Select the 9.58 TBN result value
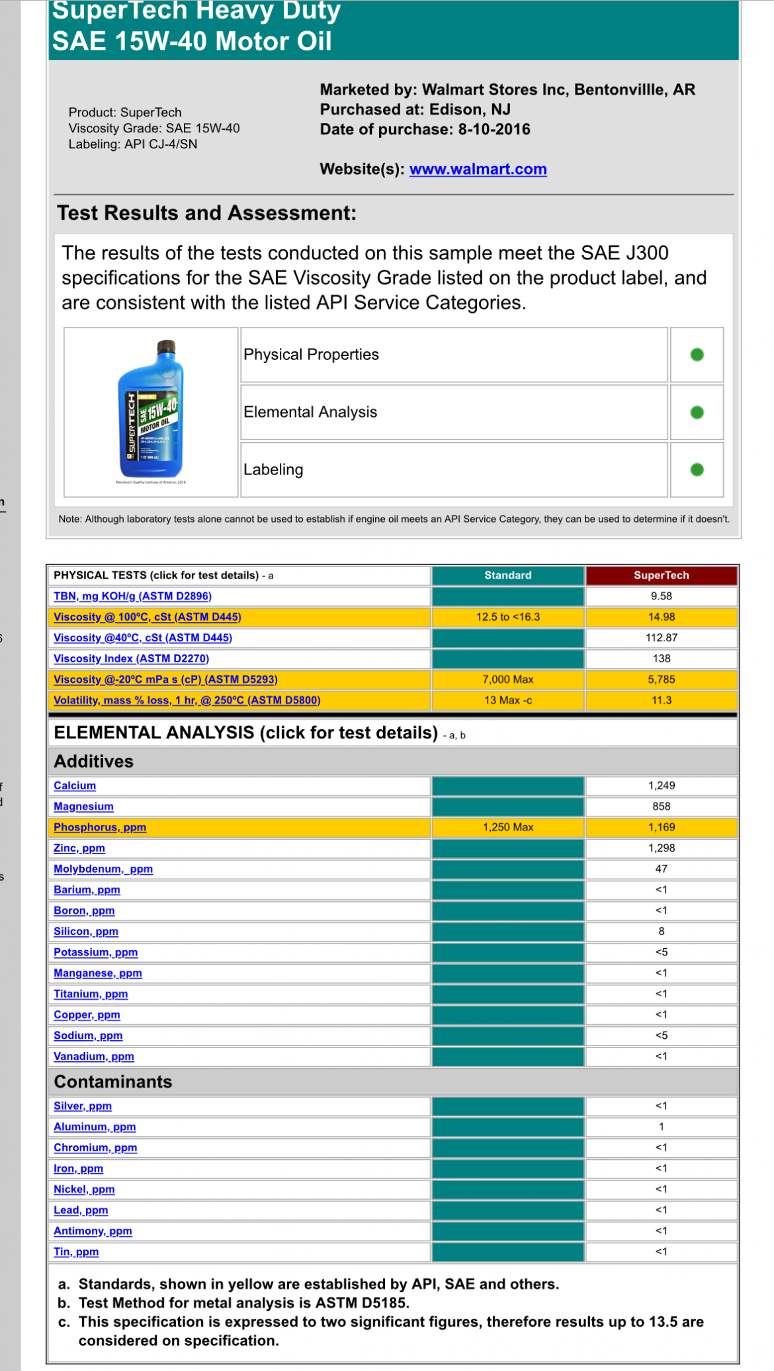Image resolution: width=774 pixels, height=1371 pixels. (x=662, y=596)
